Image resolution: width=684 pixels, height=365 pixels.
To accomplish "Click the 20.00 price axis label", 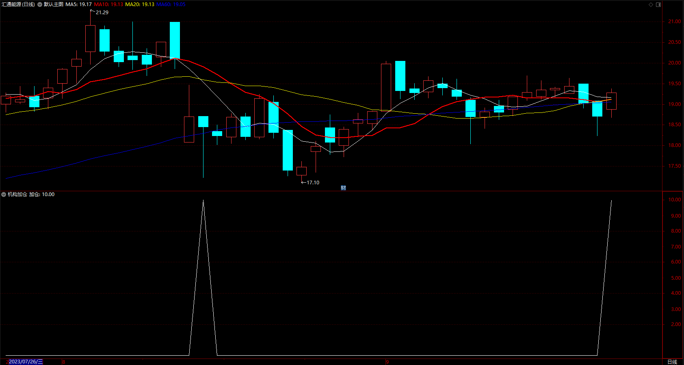I will click(x=674, y=63).
